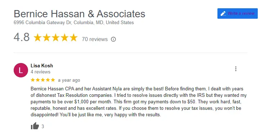Click the review body text paragraph
This screenshot has height=135, width=270.
(139, 102)
